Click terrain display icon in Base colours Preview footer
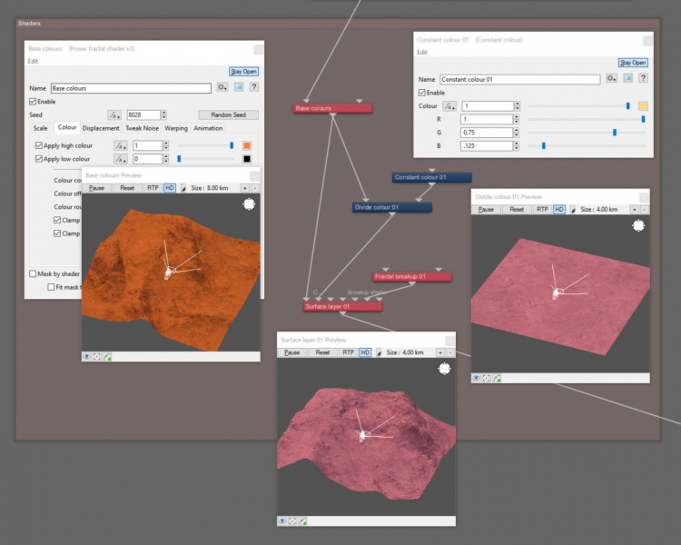681x545 pixels. coord(107,357)
